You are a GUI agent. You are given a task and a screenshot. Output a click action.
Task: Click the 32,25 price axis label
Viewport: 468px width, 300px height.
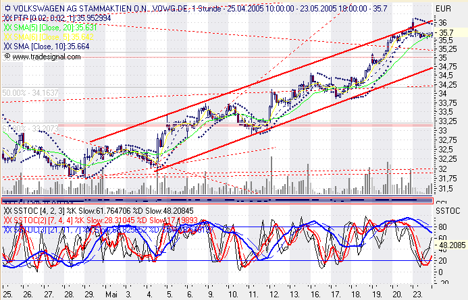tap(448, 159)
